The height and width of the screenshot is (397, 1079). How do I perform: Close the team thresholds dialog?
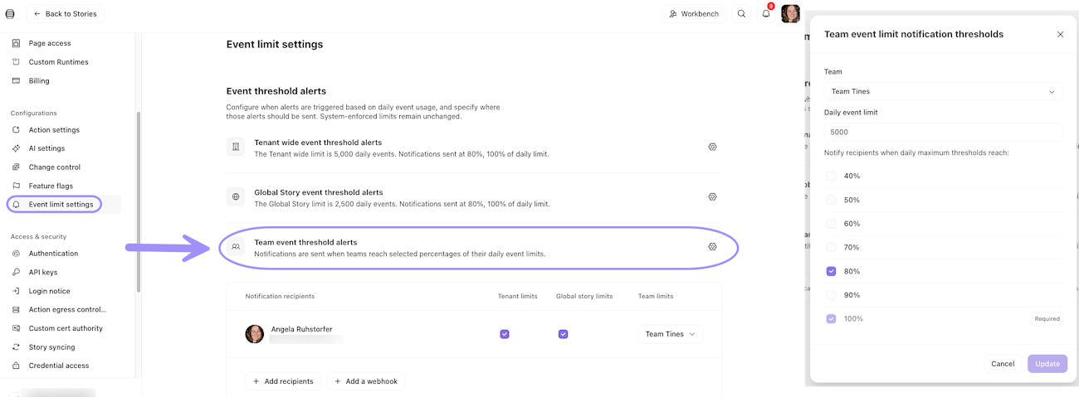pyautogui.click(x=1060, y=35)
